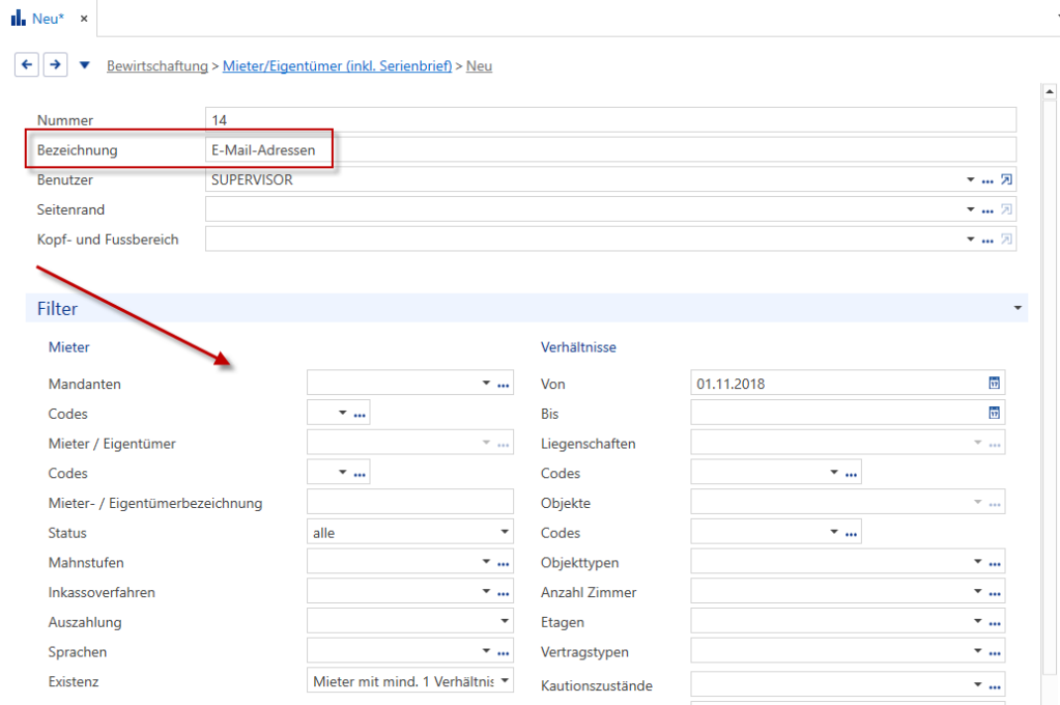Open the ellipsis lookup for Mahnstufen

(503, 563)
